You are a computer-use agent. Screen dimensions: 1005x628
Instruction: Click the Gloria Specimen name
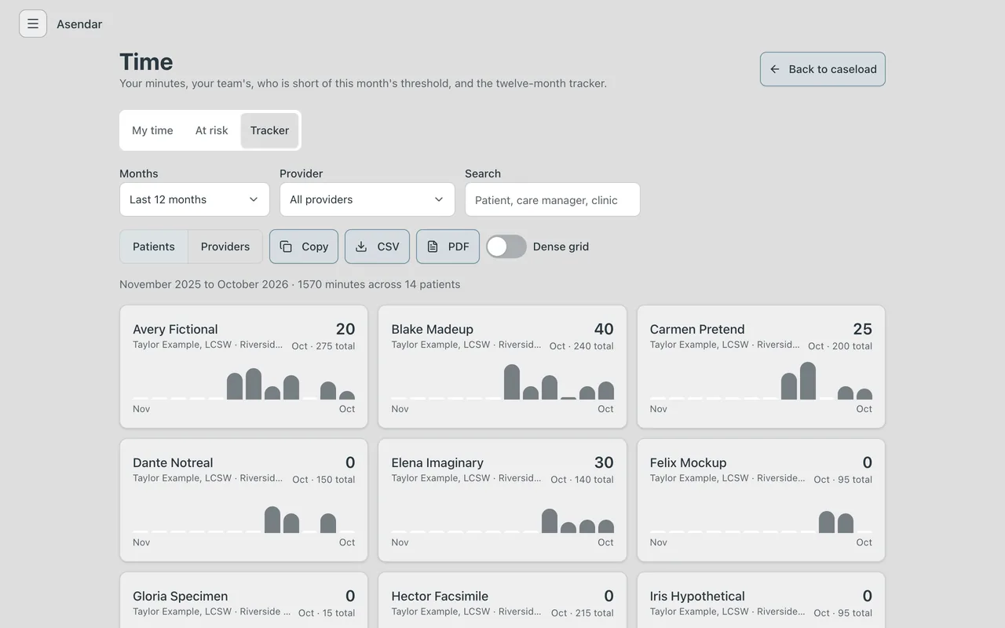pyautogui.click(x=181, y=596)
